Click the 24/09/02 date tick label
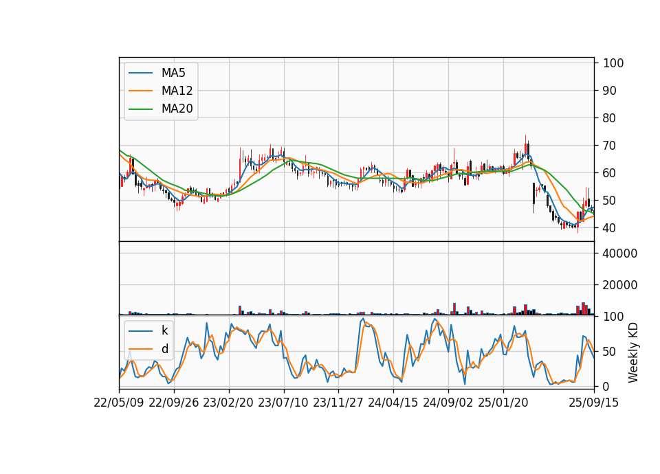Image resolution: width=660 pixels, height=474 pixels. tap(448, 403)
